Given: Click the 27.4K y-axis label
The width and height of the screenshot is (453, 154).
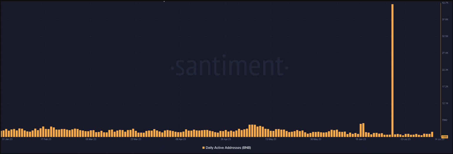Looking at the screenshot, I should click(445, 53).
